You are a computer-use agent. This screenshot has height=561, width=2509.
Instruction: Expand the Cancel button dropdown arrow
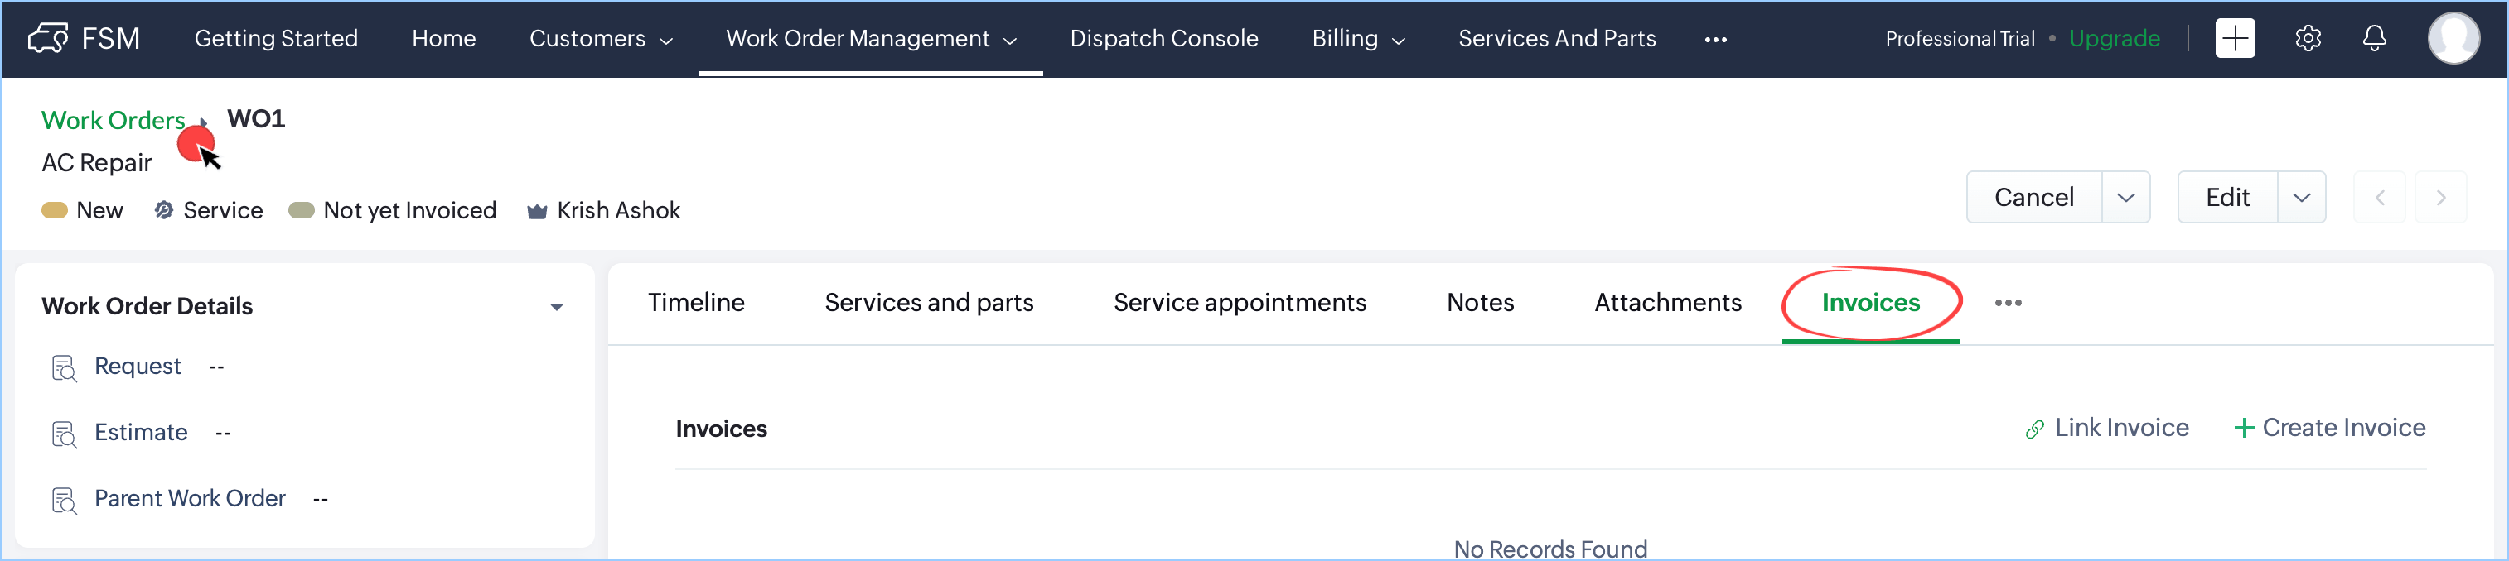(x=2125, y=198)
